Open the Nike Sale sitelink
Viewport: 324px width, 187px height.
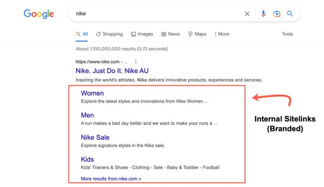click(x=95, y=137)
